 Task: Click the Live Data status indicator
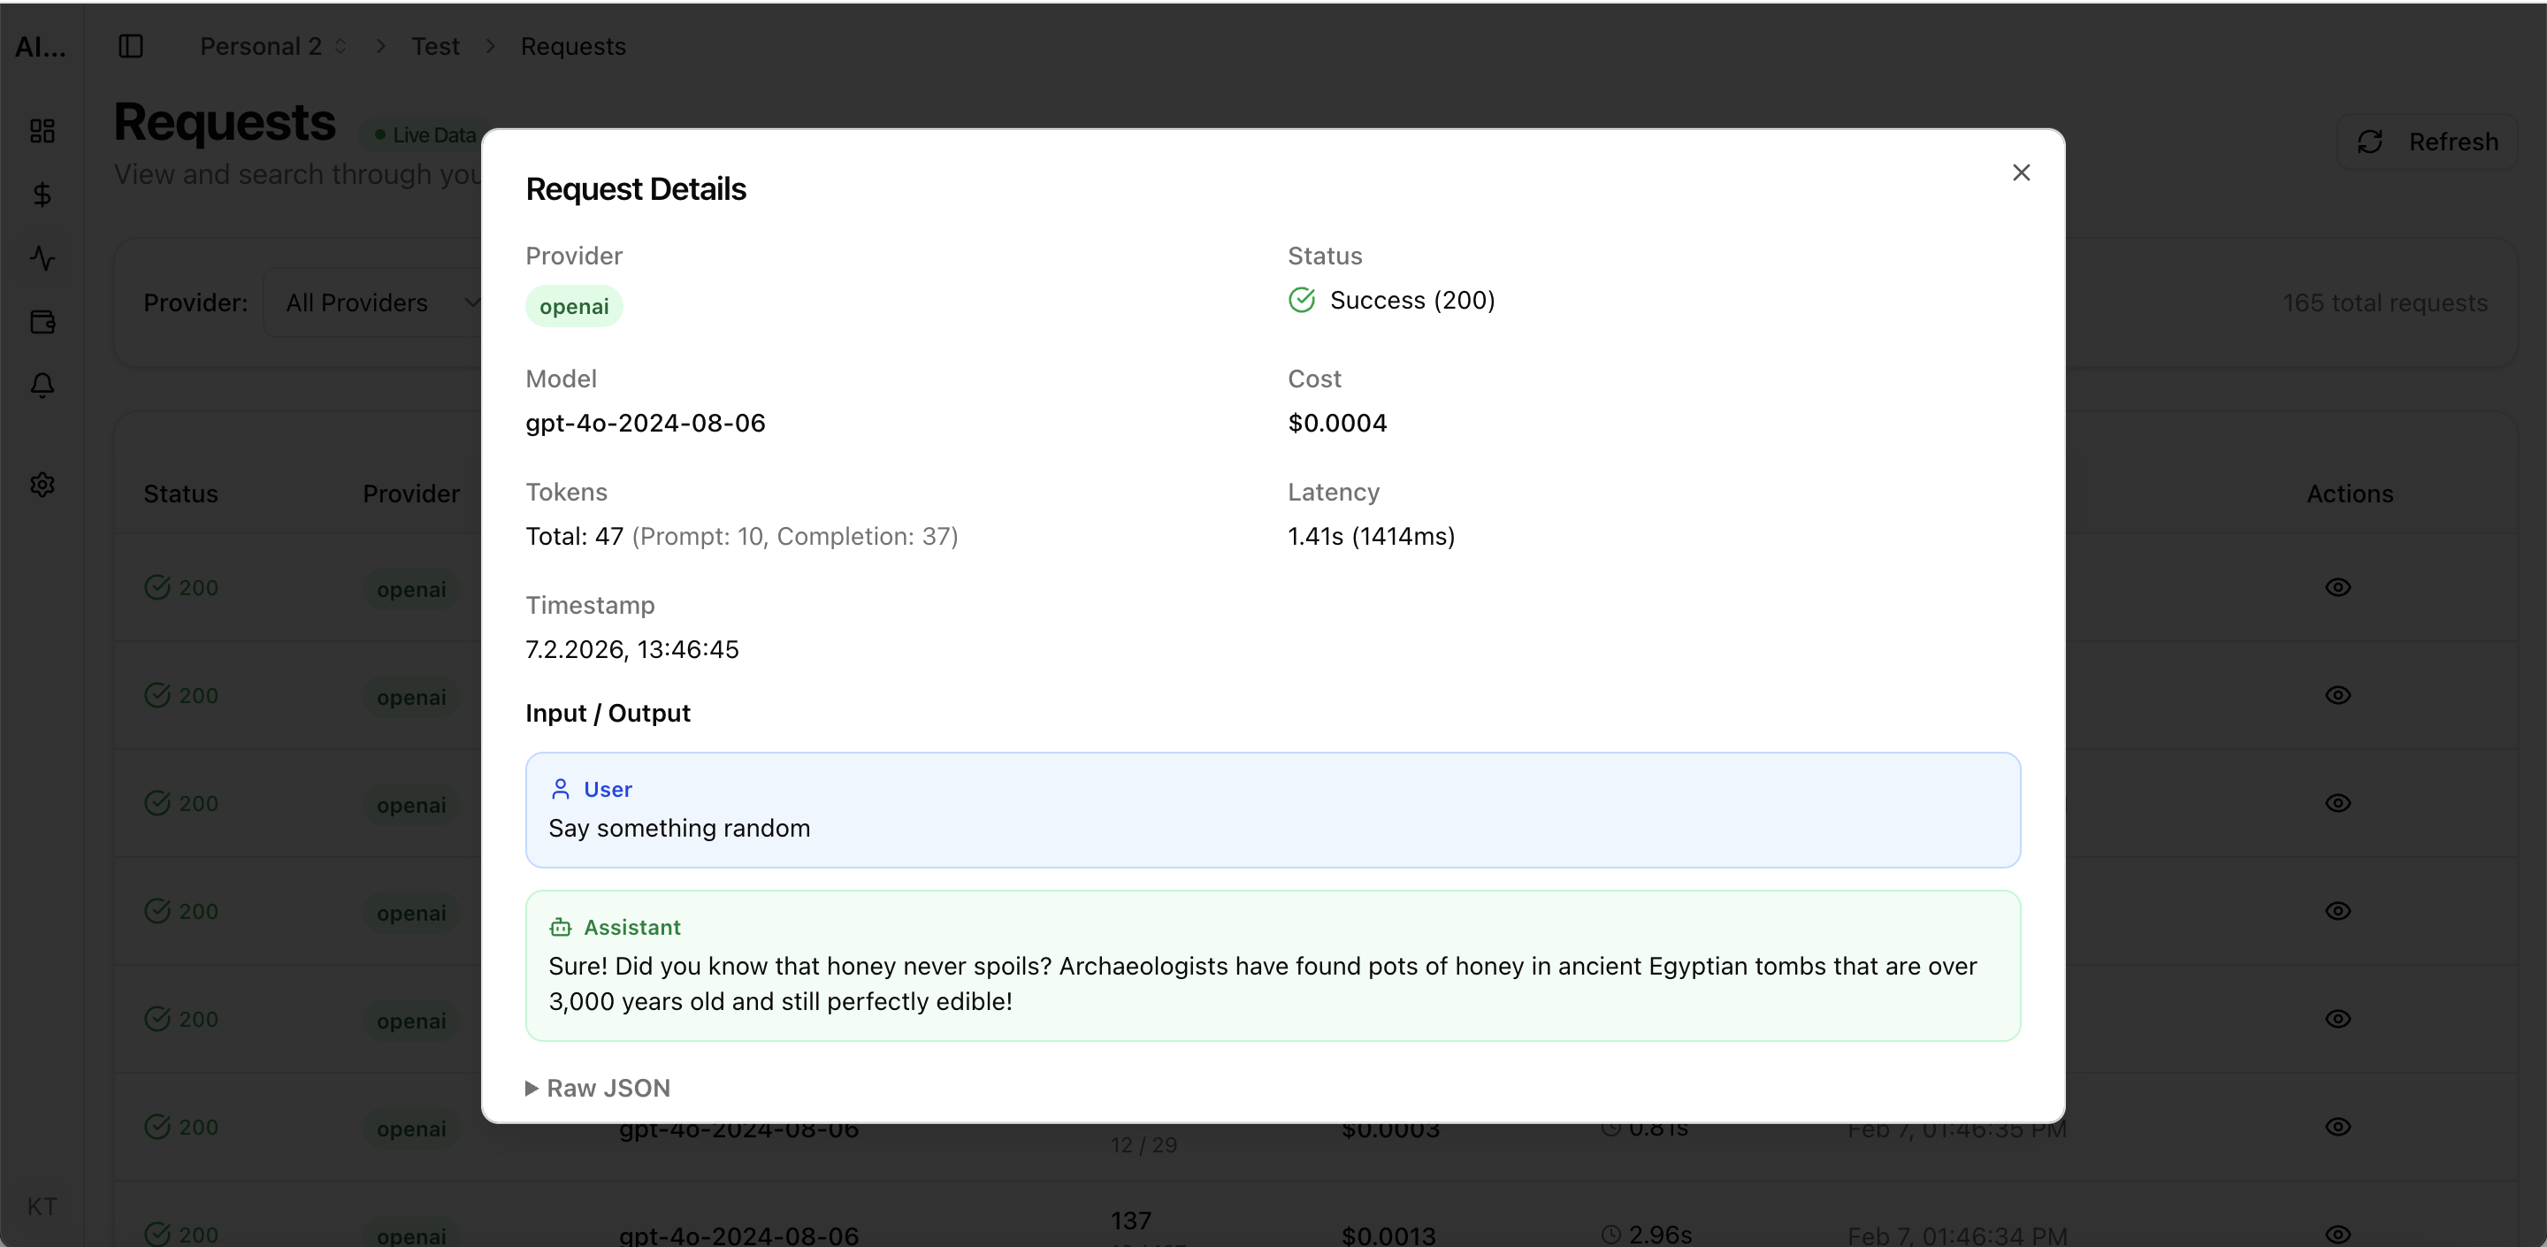point(424,134)
